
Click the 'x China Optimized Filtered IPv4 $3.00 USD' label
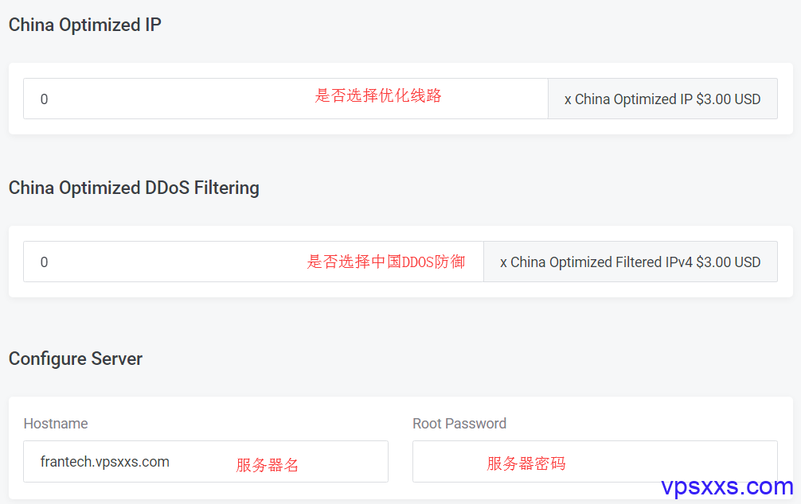[x=631, y=262]
